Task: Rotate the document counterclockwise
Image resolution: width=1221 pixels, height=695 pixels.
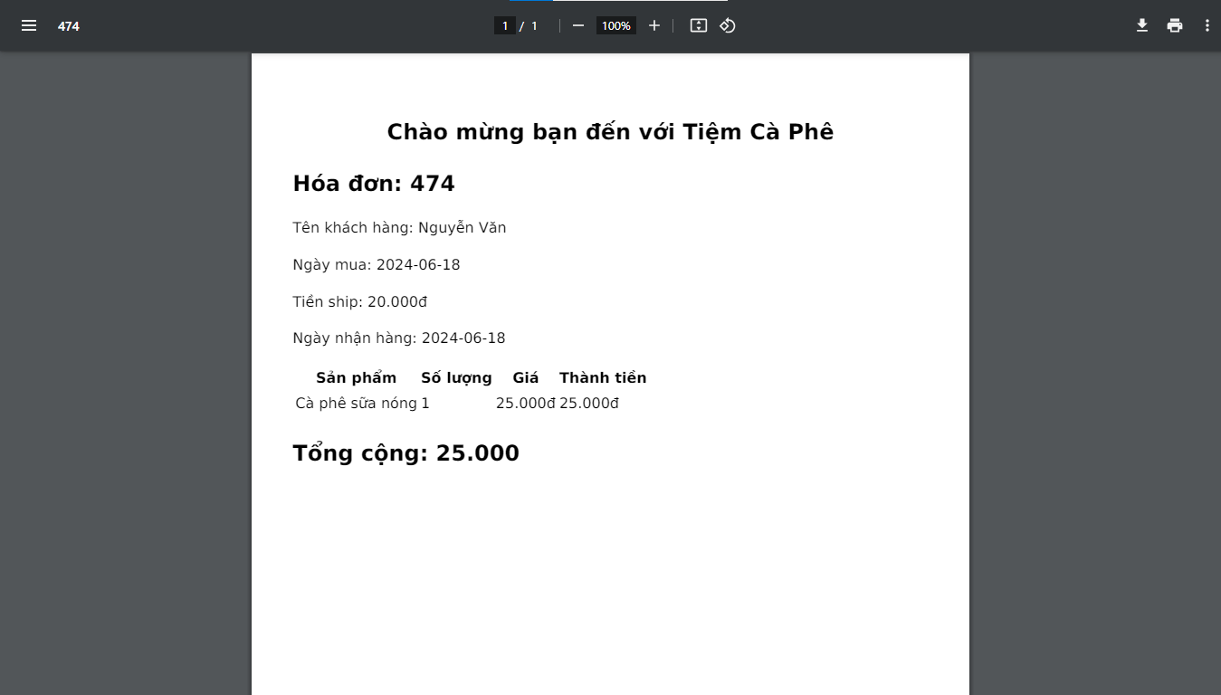Action: (x=728, y=25)
